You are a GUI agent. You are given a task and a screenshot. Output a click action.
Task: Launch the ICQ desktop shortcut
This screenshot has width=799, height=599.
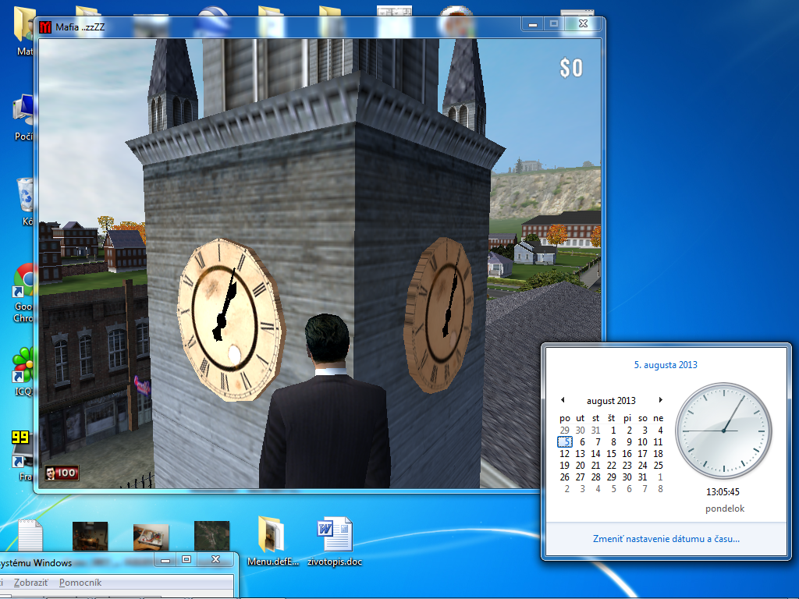[23, 370]
